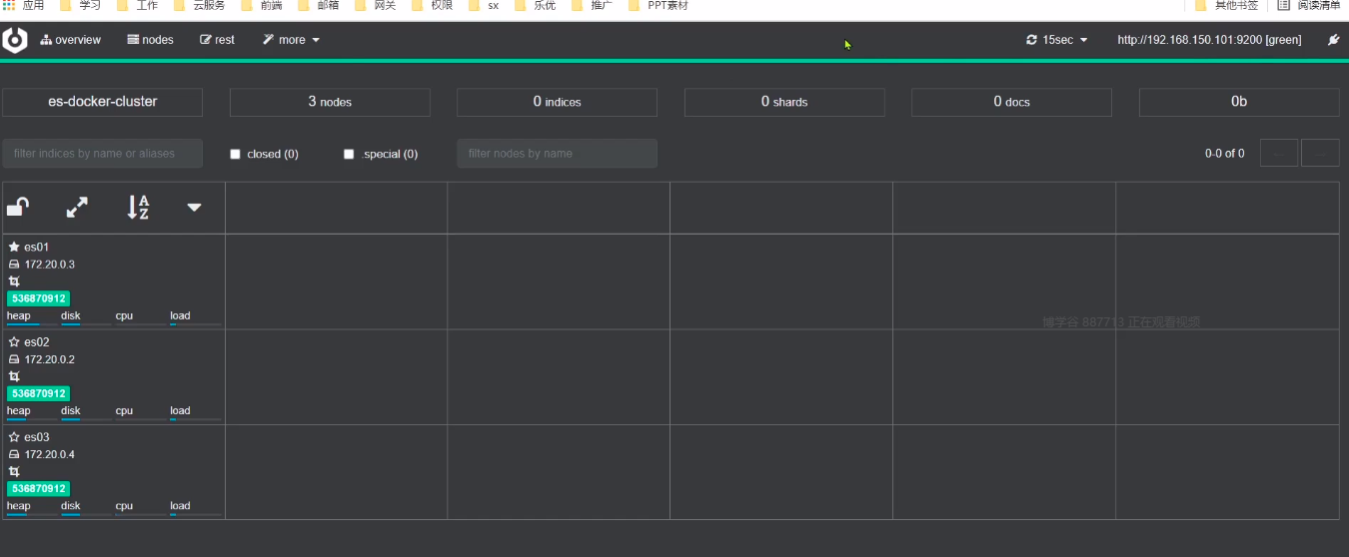Click the plug connection icon
The image size is (1349, 557).
[x=1333, y=40]
